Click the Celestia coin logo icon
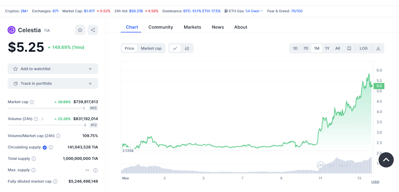This screenshot has height=192, width=399. (11, 30)
